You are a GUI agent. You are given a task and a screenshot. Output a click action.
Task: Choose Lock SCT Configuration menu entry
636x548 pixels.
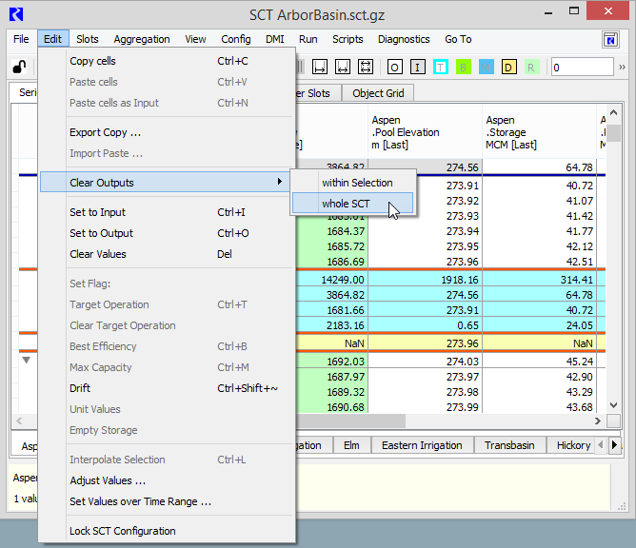point(122,531)
